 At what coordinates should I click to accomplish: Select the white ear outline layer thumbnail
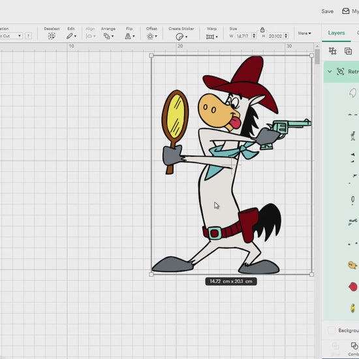tap(353, 93)
